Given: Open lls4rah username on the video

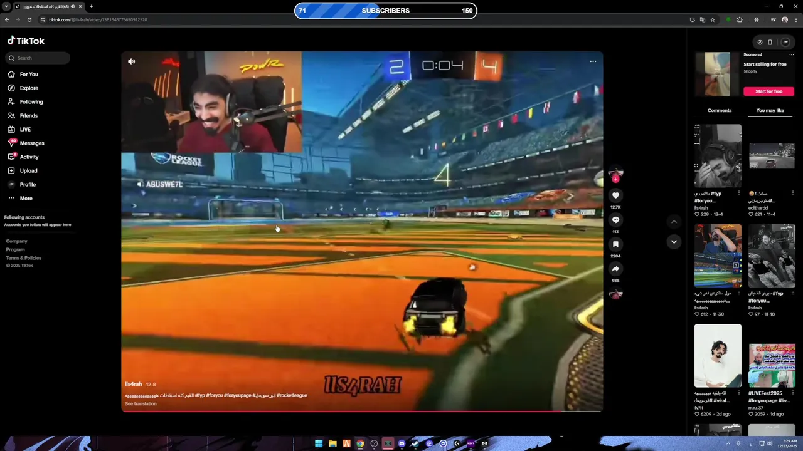Looking at the screenshot, I should tap(133, 384).
